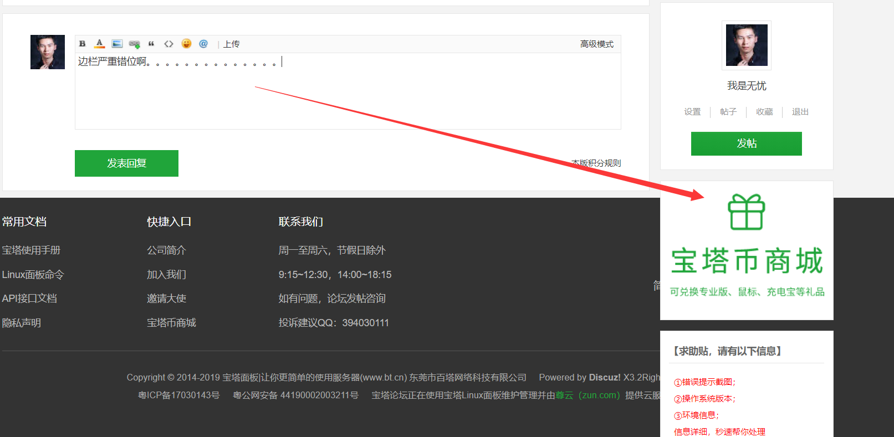Switch to 高级模式 advanced editor
894x437 pixels.
pos(597,44)
